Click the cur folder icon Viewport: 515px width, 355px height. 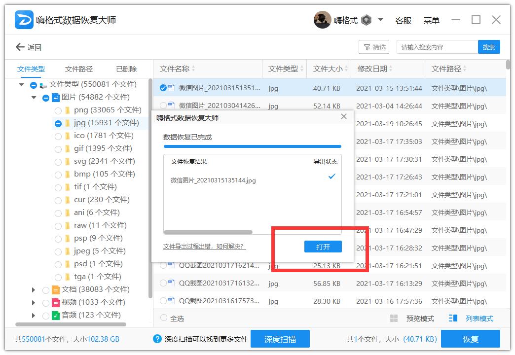[x=67, y=200]
